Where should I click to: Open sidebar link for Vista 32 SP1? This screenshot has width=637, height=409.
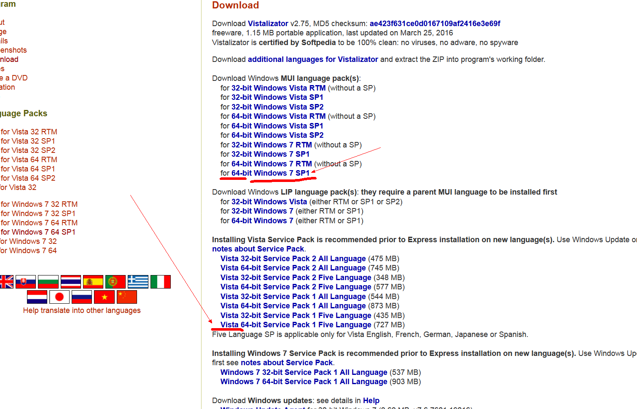coord(28,141)
